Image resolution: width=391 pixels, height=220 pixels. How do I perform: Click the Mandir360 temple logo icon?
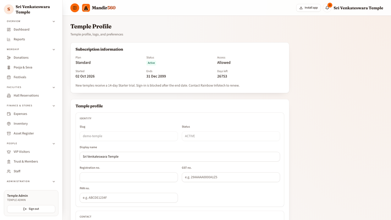click(x=86, y=8)
